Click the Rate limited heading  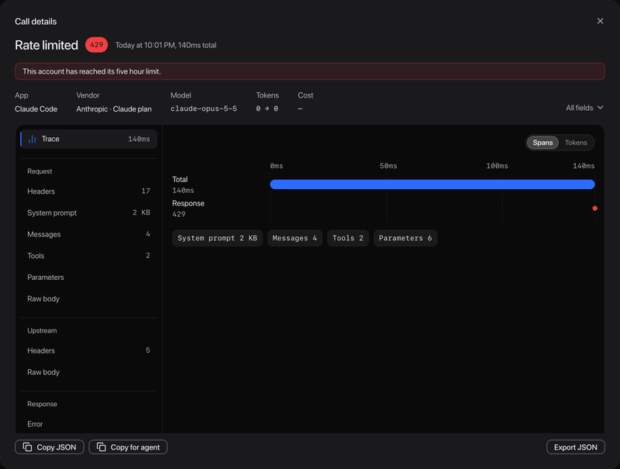coord(46,45)
